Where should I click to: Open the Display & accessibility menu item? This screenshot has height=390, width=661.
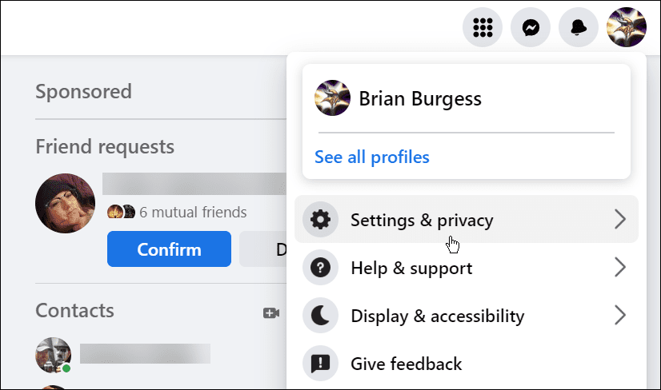(x=467, y=316)
